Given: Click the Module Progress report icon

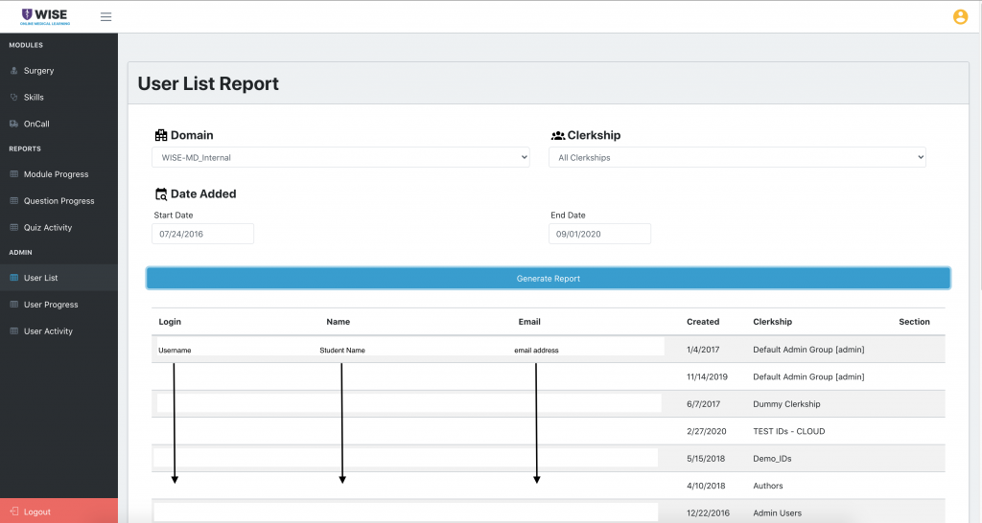Looking at the screenshot, I should [13, 174].
